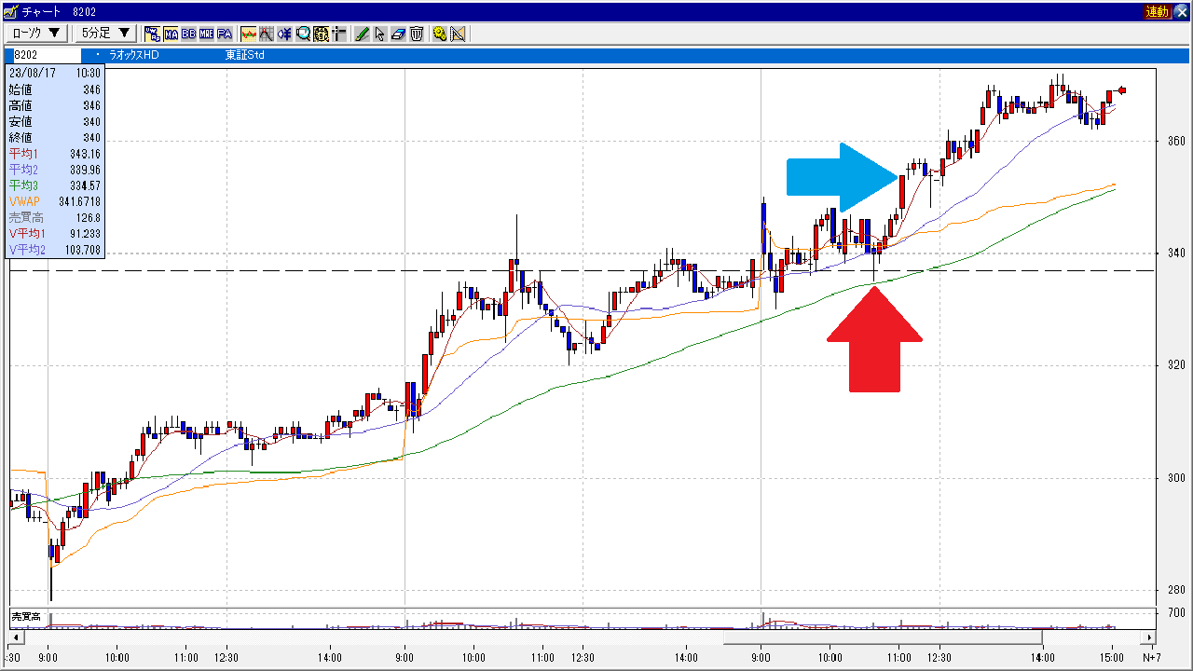
Task: Select the eraser tool
Action: tap(398, 34)
